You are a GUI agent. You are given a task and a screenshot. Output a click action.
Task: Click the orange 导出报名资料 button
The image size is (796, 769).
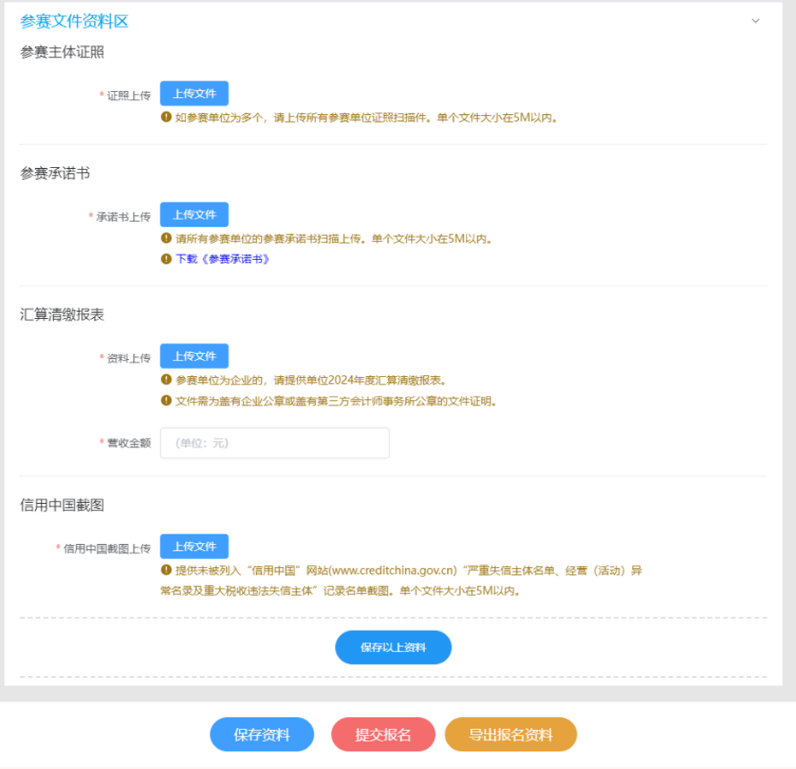[x=510, y=735]
